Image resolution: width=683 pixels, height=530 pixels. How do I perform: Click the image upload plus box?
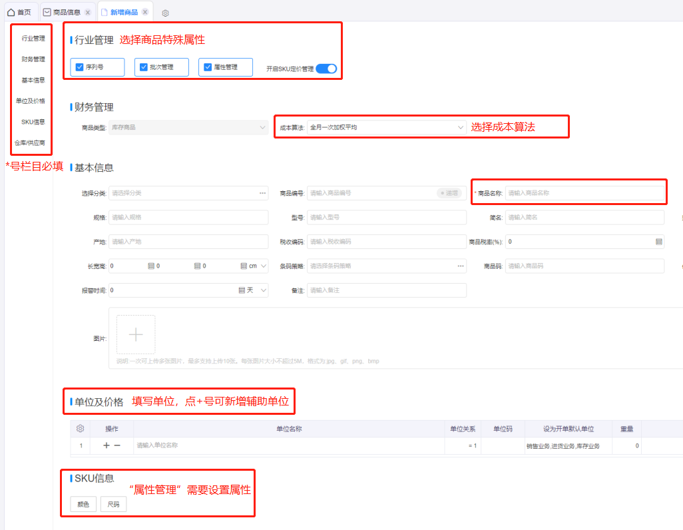pyautogui.click(x=135, y=334)
